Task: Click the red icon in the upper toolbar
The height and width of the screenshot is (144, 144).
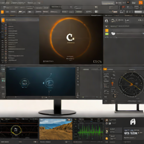Action: [x=123, y=7]
